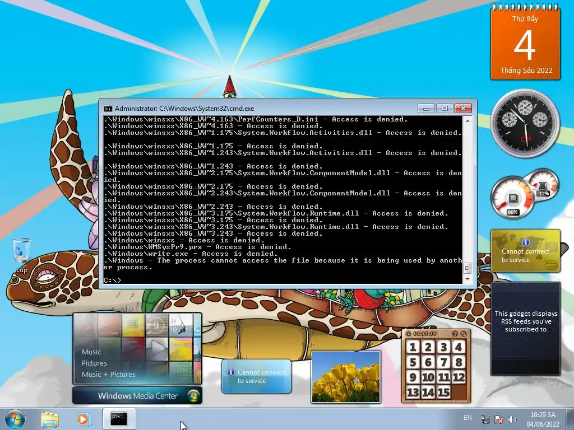Select Pictures in Media Center gadget
This screenshot has height=430, width=574.
pos(94,363)
